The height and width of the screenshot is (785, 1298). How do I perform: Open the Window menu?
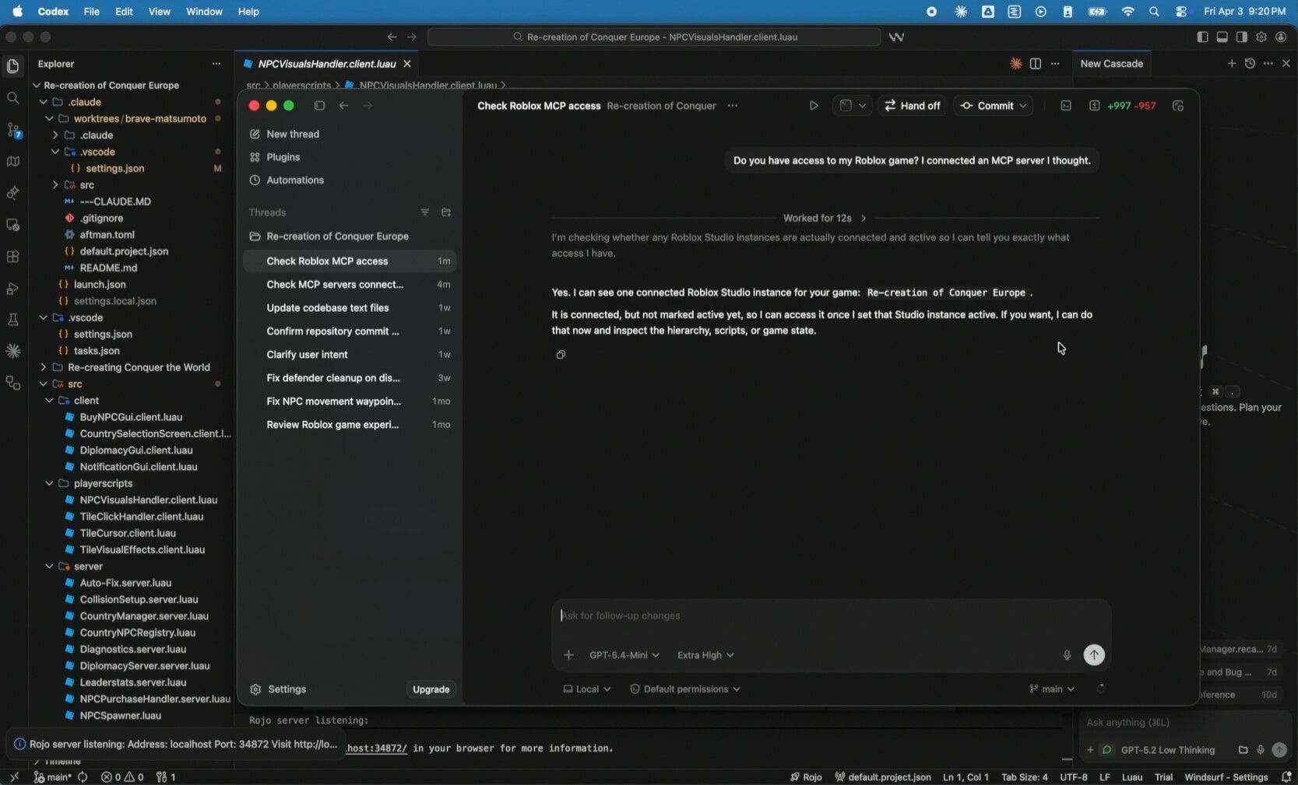(204, 12)
